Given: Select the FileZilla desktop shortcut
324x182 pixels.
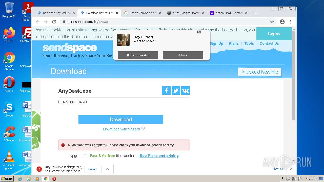Looking at the screenshot, I should pyautogui.click(x=26, y=35).
